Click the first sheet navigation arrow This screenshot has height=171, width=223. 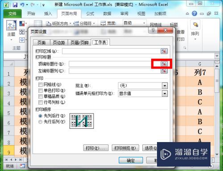6,160
